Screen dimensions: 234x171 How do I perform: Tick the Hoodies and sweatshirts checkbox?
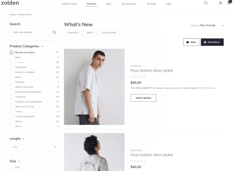click(x=12, y=102)
